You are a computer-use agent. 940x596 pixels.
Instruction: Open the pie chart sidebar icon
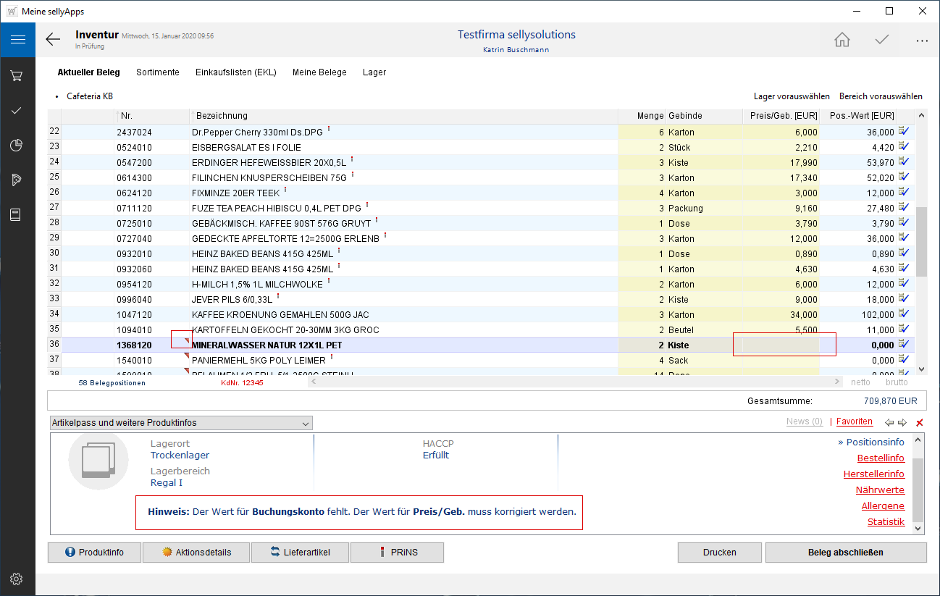coord(17,146)
